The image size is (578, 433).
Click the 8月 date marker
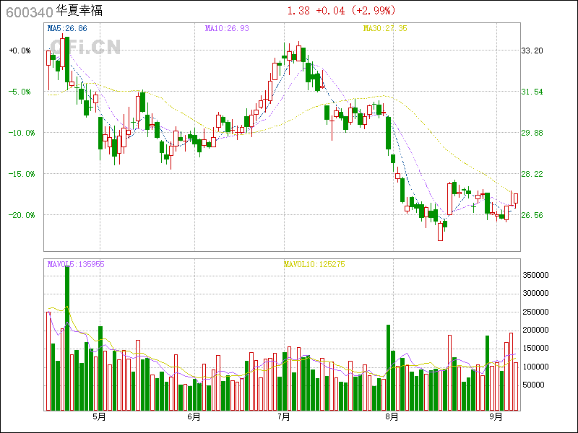pos(392,417)
